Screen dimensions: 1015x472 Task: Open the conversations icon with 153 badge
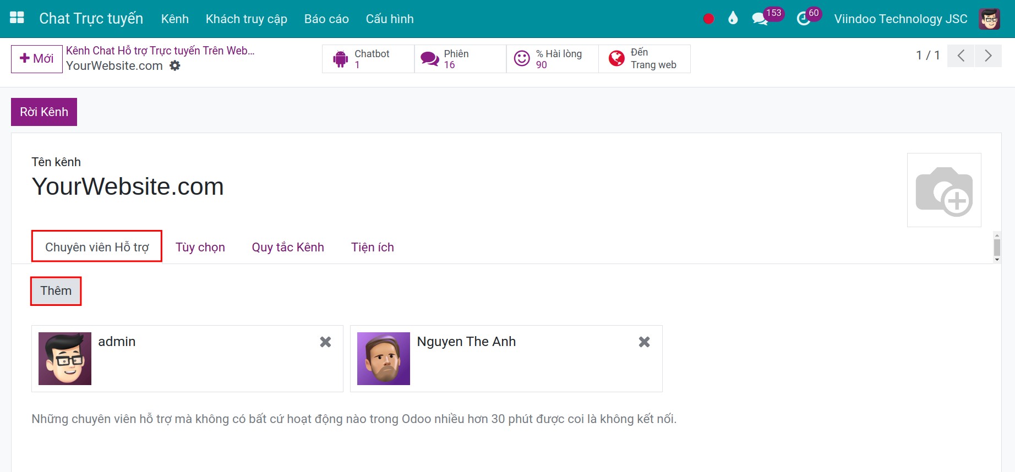[761, 19]
